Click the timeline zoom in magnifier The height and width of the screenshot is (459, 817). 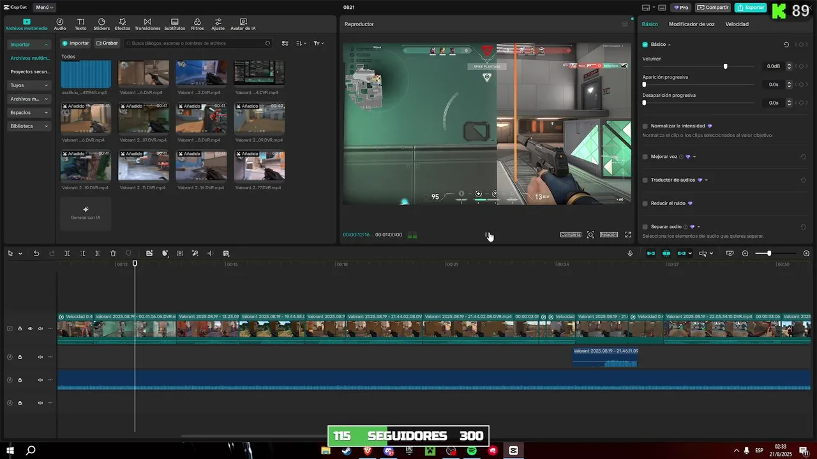pos(806,254)
